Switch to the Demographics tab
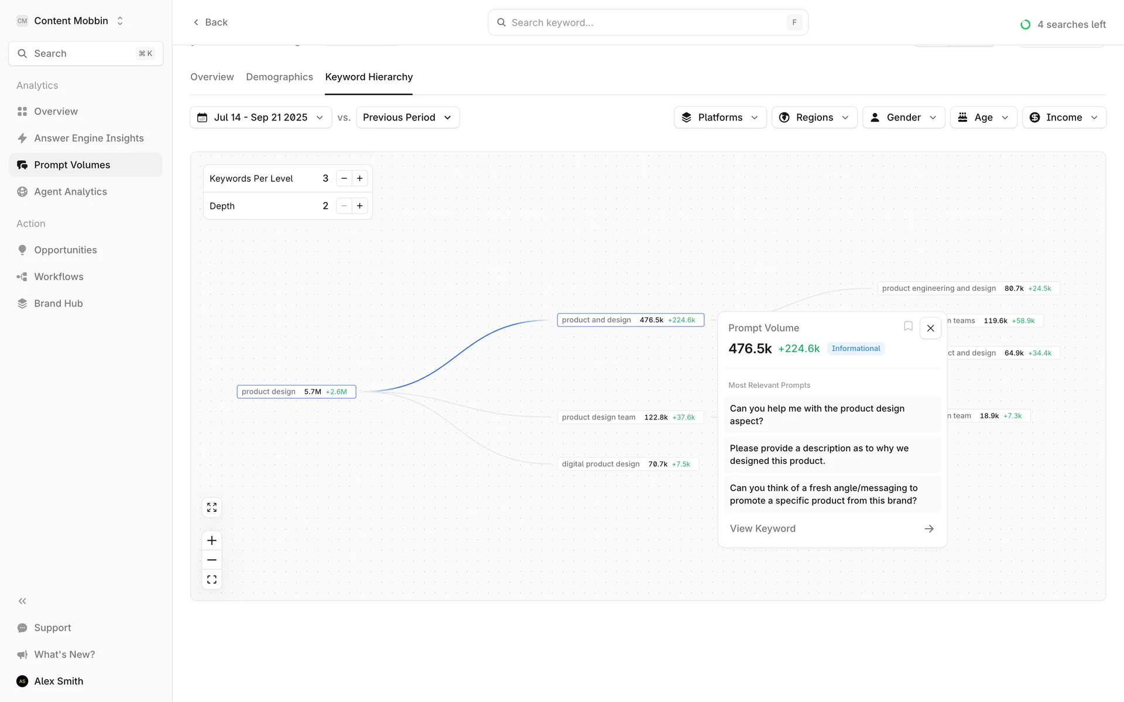1124x702 pixels. coord(279,77)
